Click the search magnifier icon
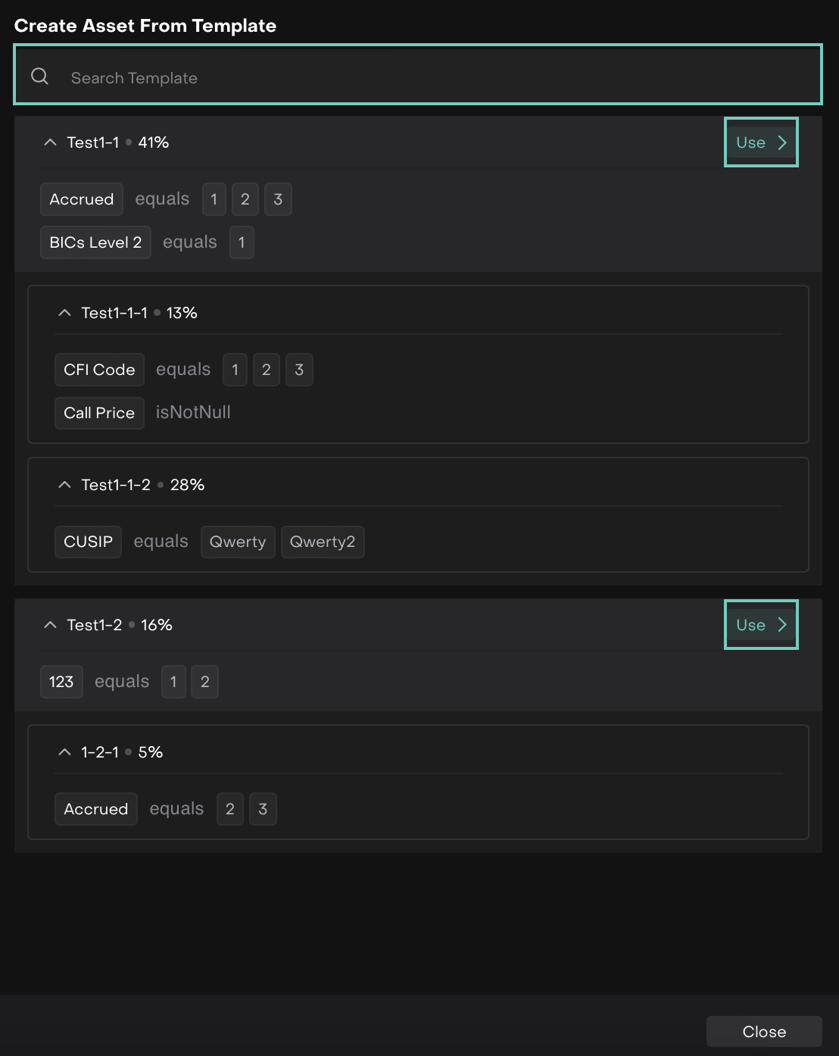Viewport: 839px width, 1056px height. (39, 77)
